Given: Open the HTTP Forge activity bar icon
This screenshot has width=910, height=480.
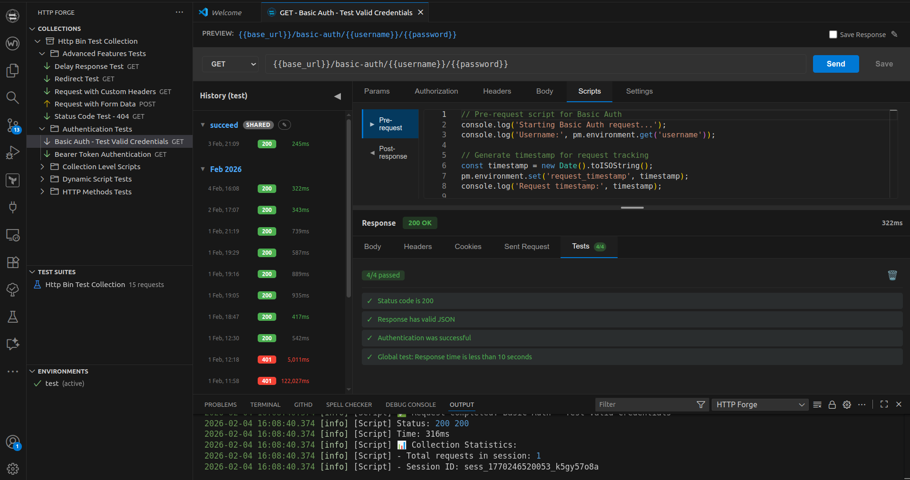Looking at the screenshot, I should click(13, 16).
